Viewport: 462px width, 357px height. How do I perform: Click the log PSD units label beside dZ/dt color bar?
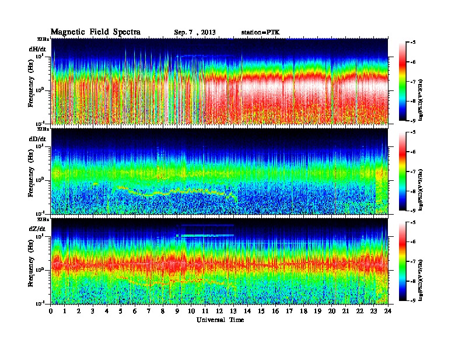coord(421,280)
